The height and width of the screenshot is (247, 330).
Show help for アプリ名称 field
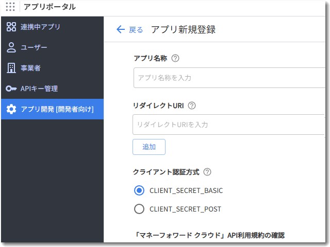[x=175, y=58]
